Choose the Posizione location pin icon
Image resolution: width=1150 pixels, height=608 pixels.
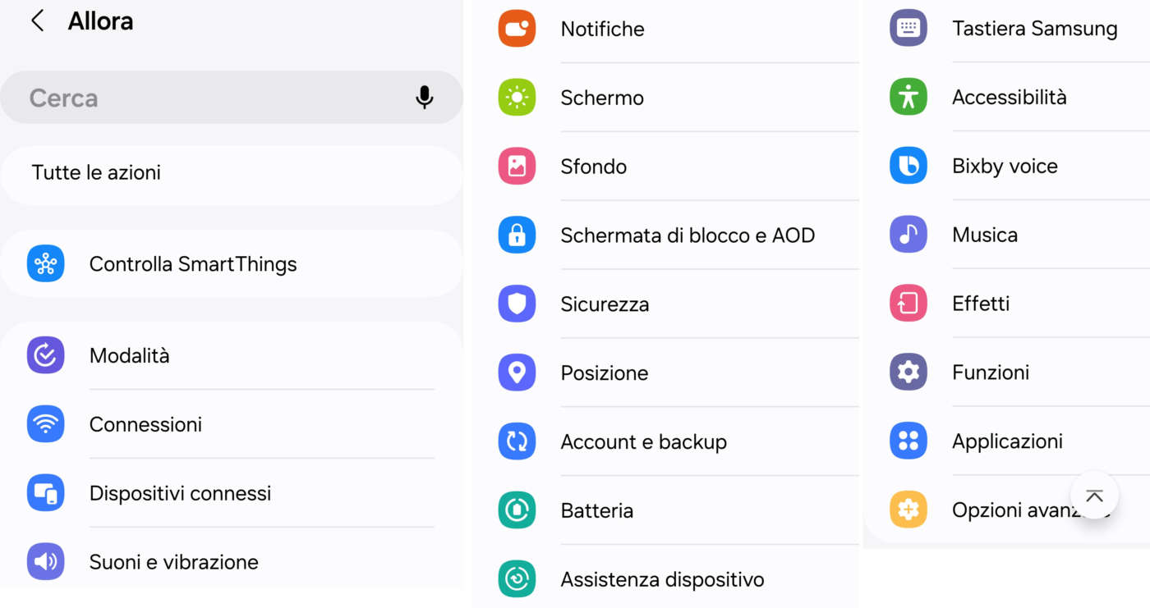517,373
